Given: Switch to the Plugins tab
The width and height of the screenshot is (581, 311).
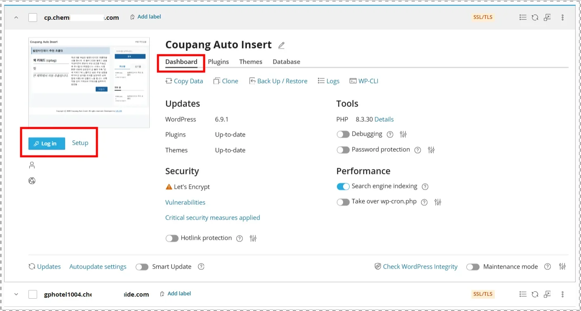Looking at the screenshot, I should point(218,62).
